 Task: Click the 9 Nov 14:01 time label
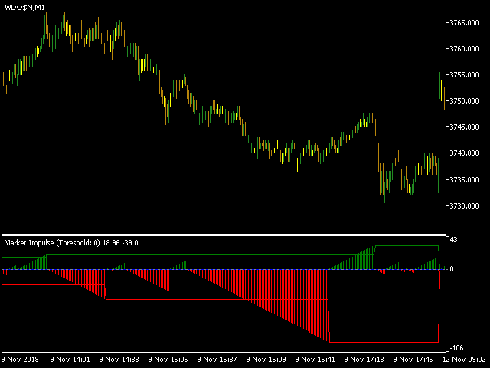coord(70,360)
